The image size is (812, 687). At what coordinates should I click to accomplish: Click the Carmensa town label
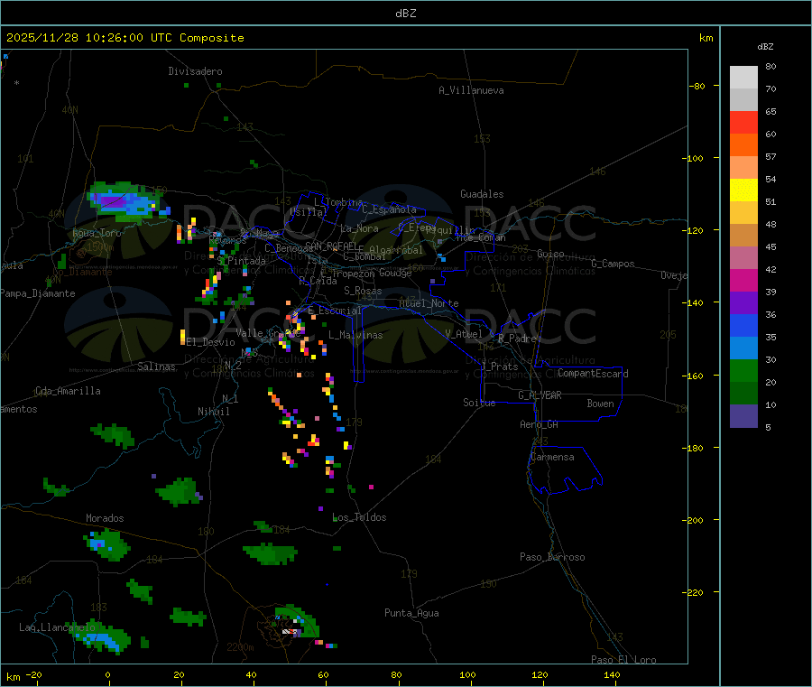pos(551,457)
